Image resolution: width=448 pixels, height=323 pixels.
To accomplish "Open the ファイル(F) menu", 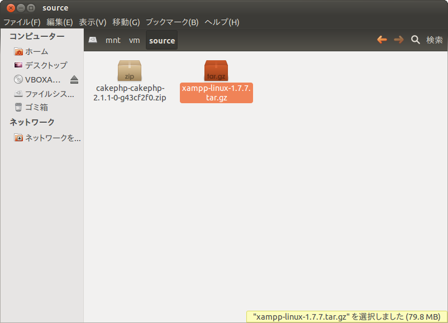I will (x=22, y=22).
